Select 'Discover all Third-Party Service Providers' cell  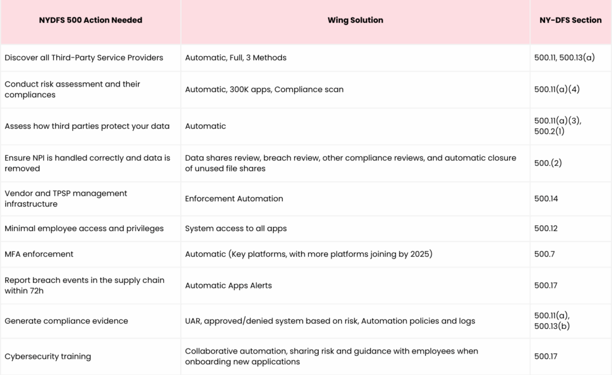(x=91, y=58)
